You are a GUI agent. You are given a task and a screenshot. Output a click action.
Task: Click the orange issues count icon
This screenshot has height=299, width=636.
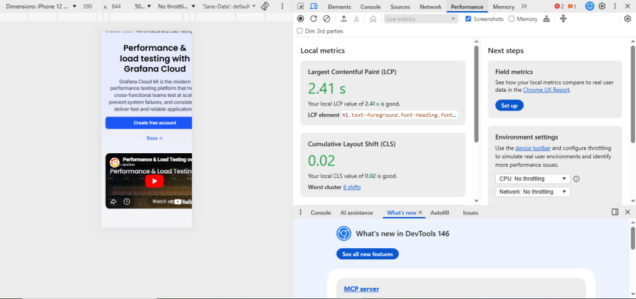click(572, 6)
